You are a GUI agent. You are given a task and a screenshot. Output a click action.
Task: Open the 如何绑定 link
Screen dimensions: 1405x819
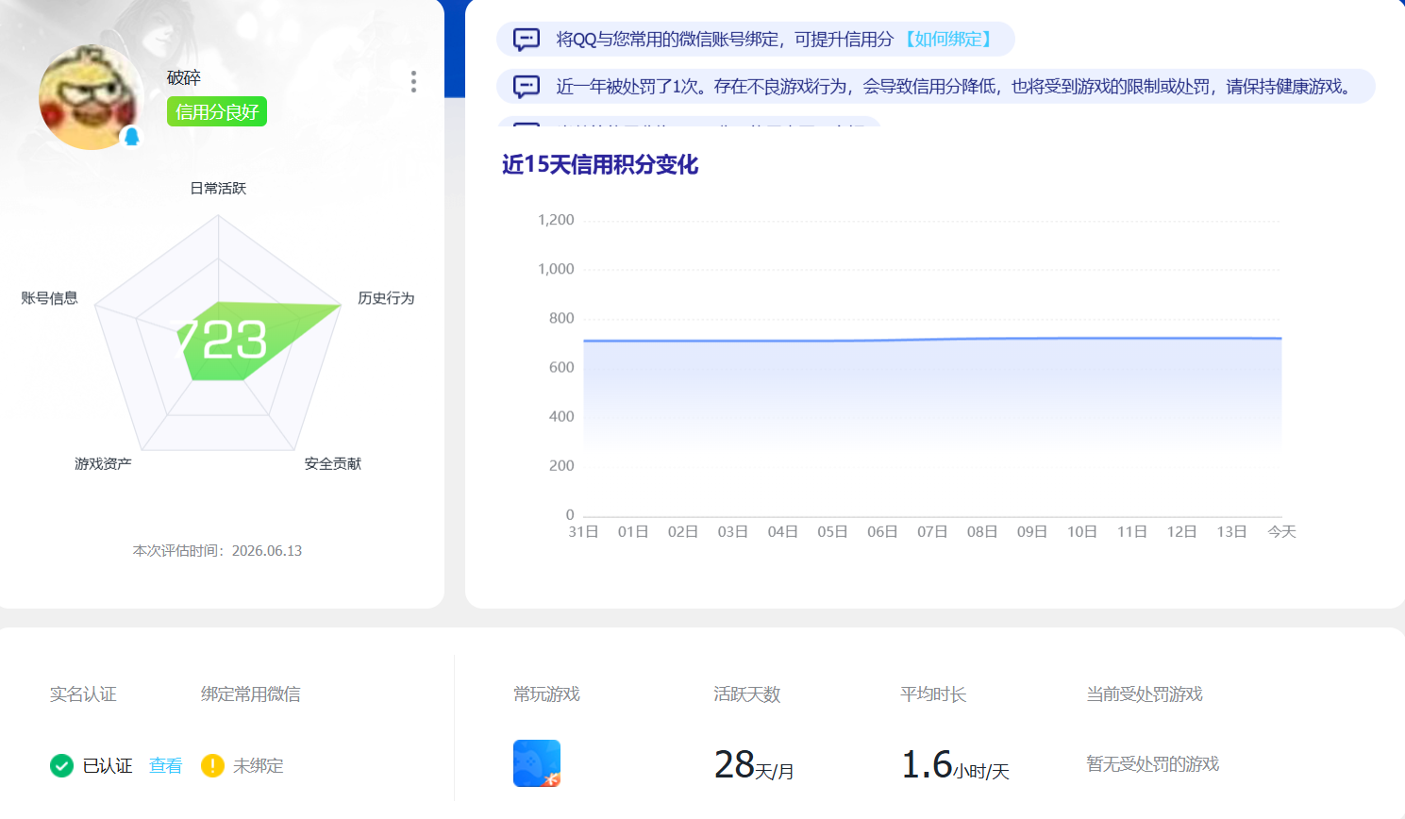click(948, 40)
